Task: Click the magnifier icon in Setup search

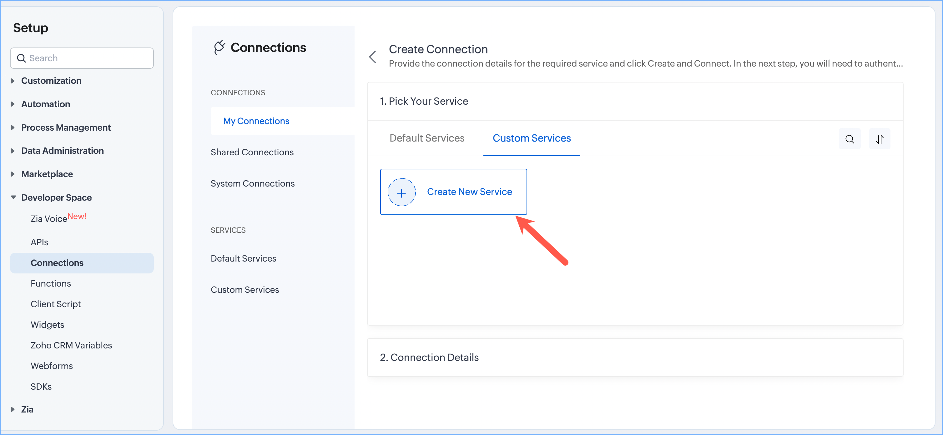Action: [x=22, y=58]
